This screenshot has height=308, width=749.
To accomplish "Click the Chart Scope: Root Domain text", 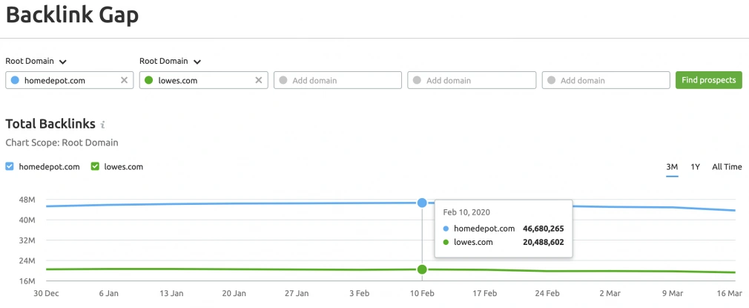I will [x=62, y=142].
